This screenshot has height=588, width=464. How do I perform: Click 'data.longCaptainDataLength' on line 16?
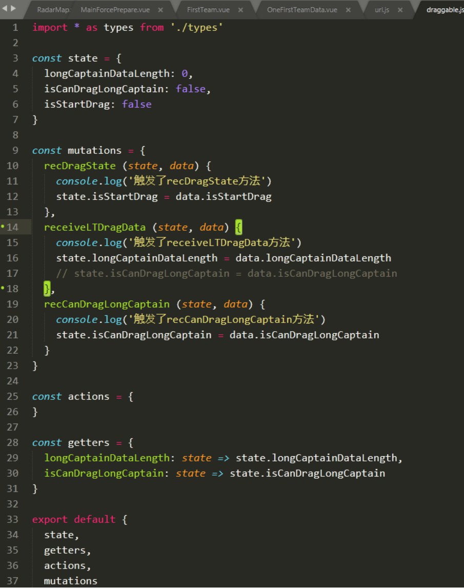pos(313,258)
